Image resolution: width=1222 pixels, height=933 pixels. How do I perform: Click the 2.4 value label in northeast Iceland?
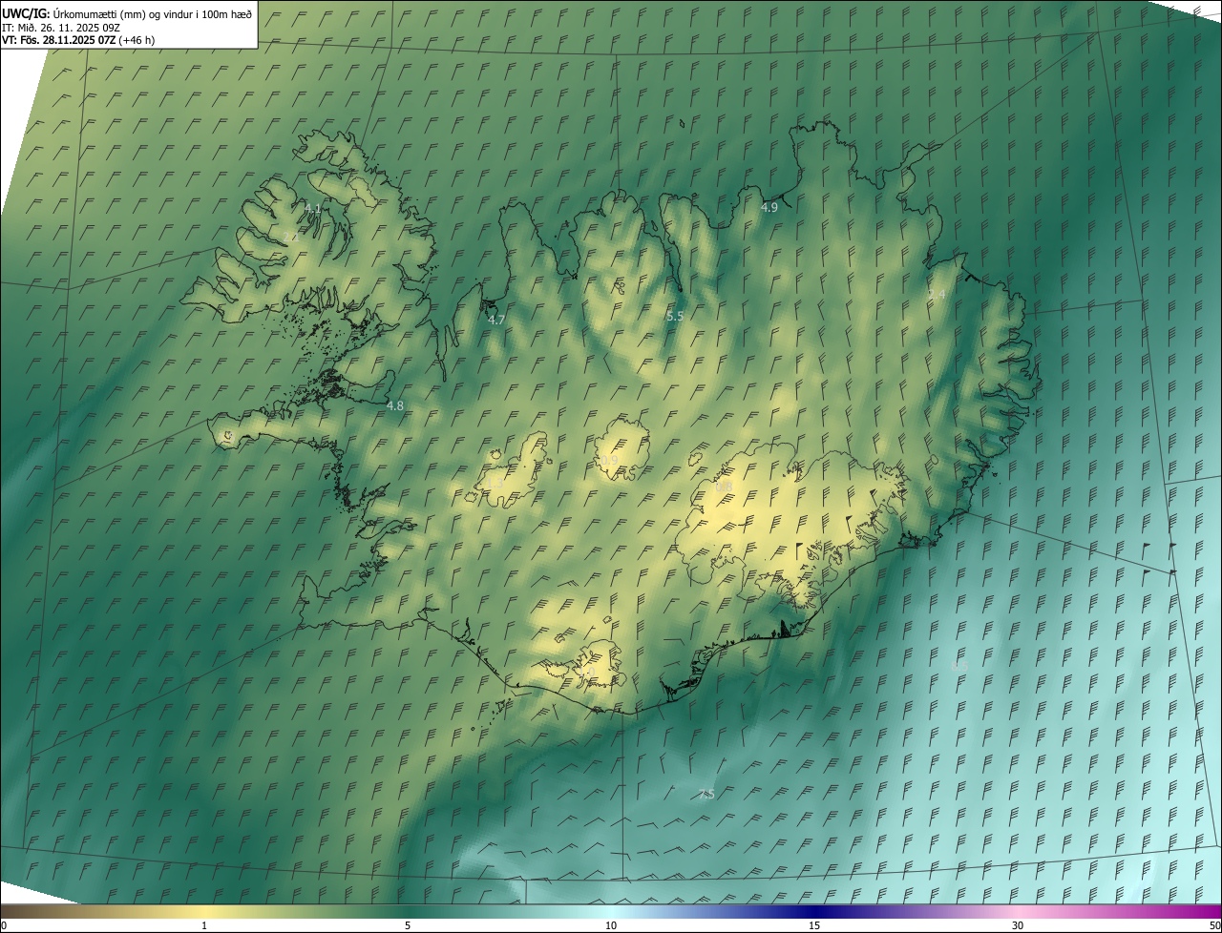tap(936, 294)
